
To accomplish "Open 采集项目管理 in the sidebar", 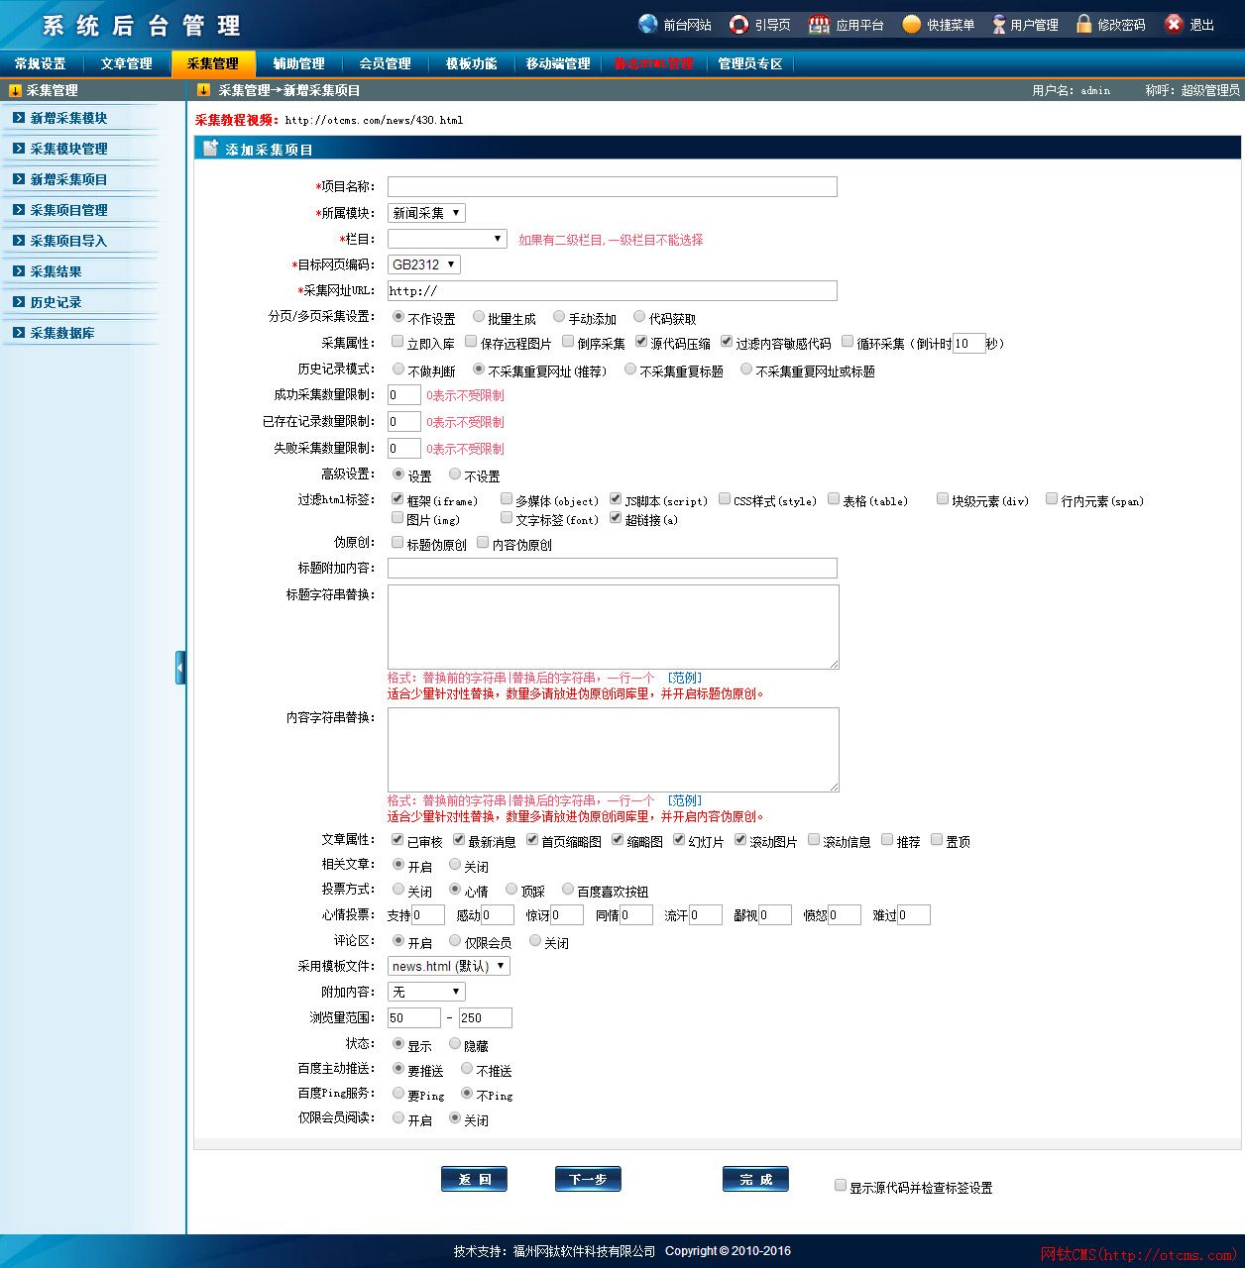I will click(x=69, y=210).
